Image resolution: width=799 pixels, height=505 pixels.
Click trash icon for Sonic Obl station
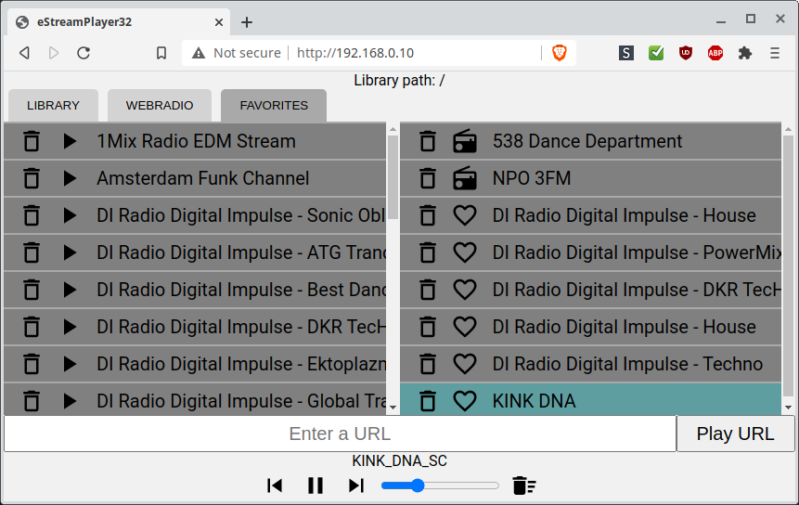click(x=32, y=215)
